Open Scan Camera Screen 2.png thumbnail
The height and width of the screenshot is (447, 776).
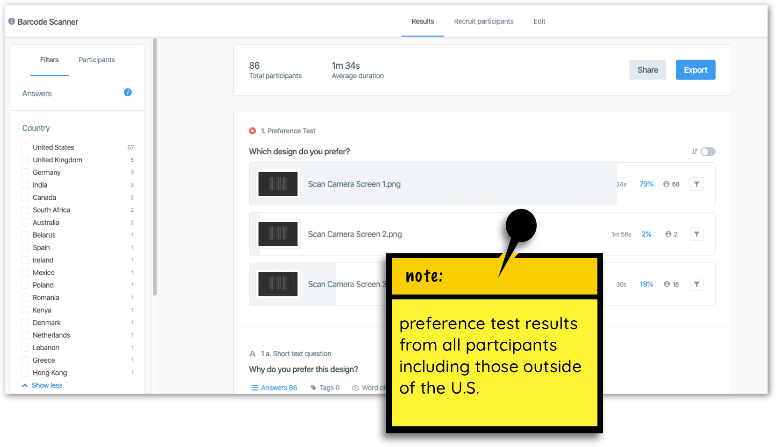(x=278, y=234)
